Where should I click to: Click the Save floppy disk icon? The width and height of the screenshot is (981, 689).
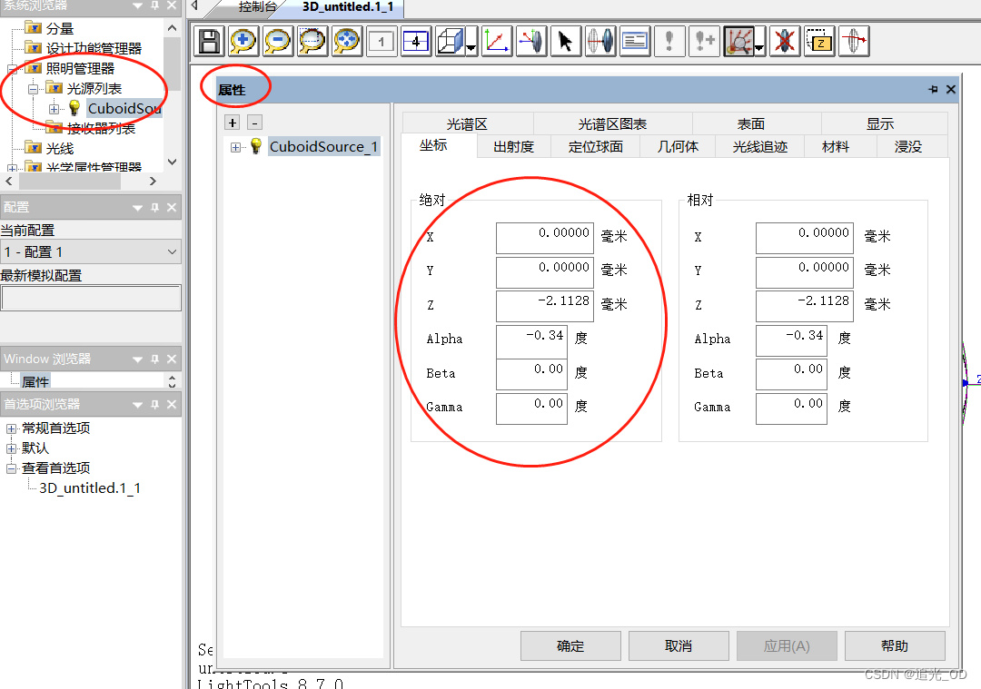210,41
